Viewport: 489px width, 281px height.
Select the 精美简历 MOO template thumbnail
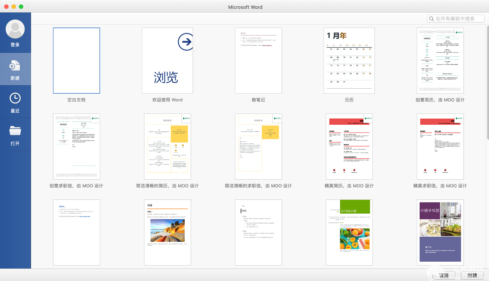pos(349,147)
